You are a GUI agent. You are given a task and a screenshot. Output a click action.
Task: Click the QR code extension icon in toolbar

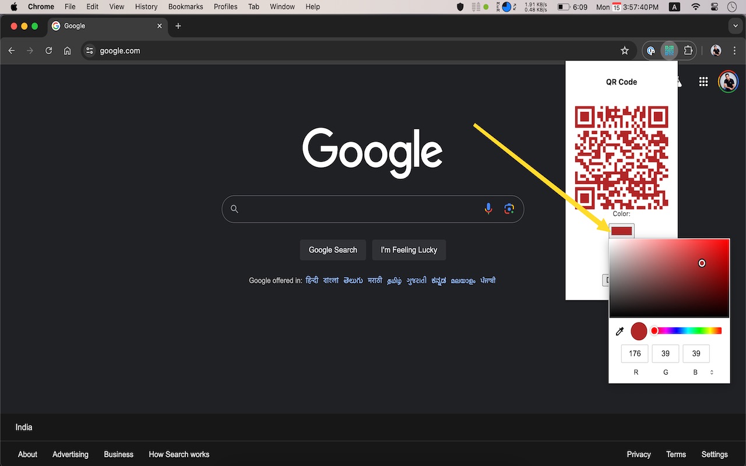[x=669, y=51]
